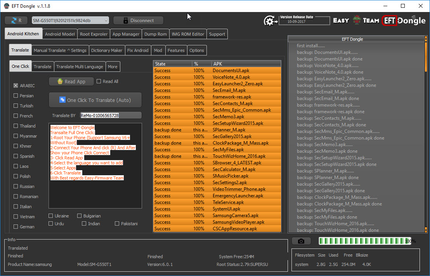Click the USB icon on Disconnect button

coord(126,20)
